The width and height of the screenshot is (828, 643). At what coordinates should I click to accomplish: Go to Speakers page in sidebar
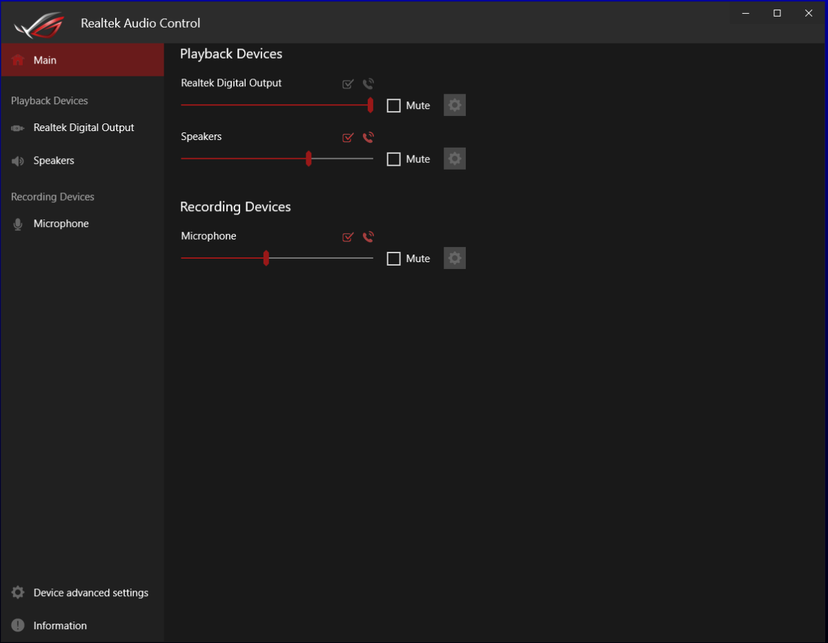[x=54, y=161]
